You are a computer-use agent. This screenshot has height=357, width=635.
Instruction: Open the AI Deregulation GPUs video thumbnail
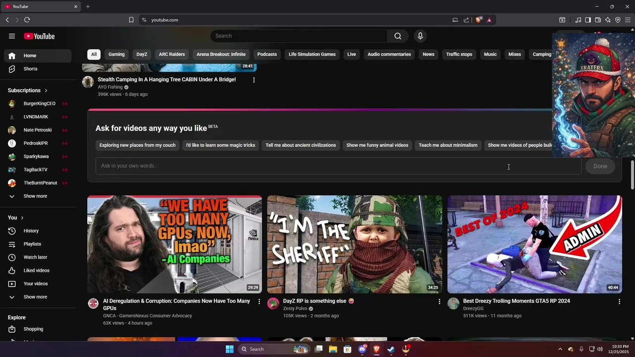click(x=175, y=244)
